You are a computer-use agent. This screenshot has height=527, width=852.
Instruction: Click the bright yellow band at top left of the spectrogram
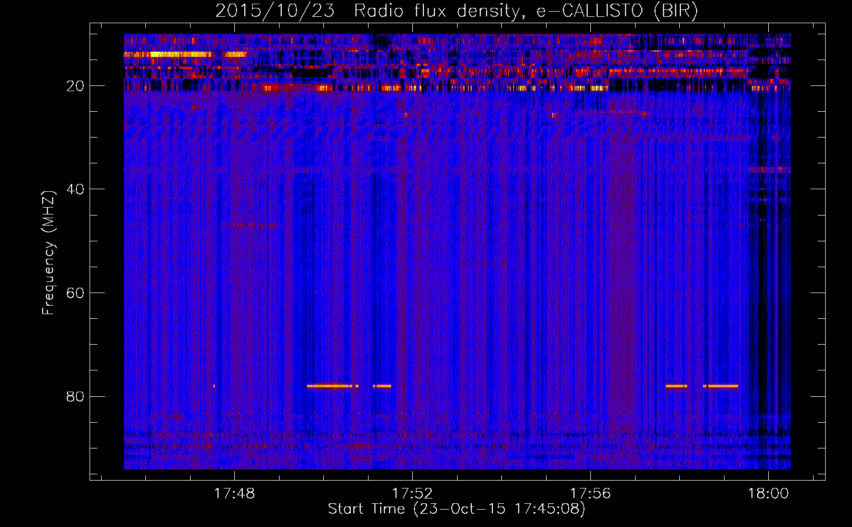click(x=181, y=54)
